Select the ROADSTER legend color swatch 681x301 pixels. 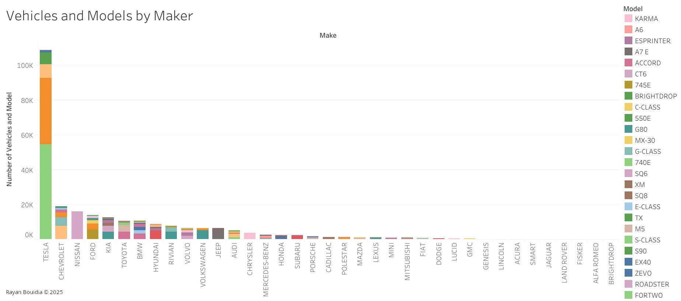coord(628,284)
